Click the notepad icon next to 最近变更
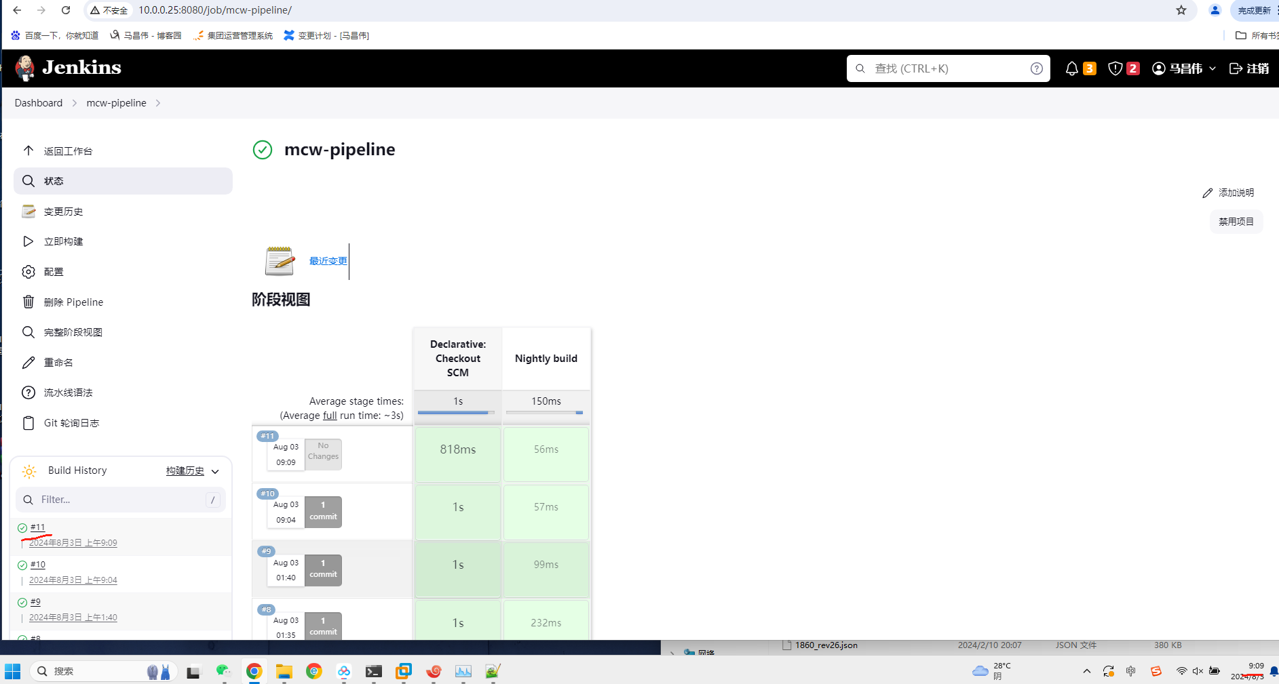1279x684 pixels. click(280, 261)
